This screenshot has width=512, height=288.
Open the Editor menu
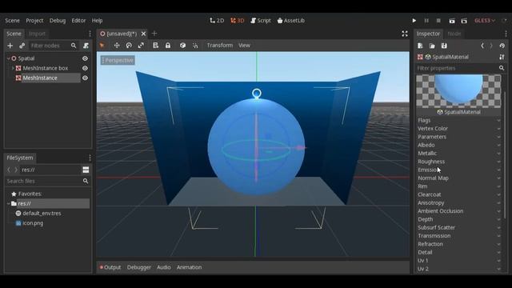tap(78, 21)
